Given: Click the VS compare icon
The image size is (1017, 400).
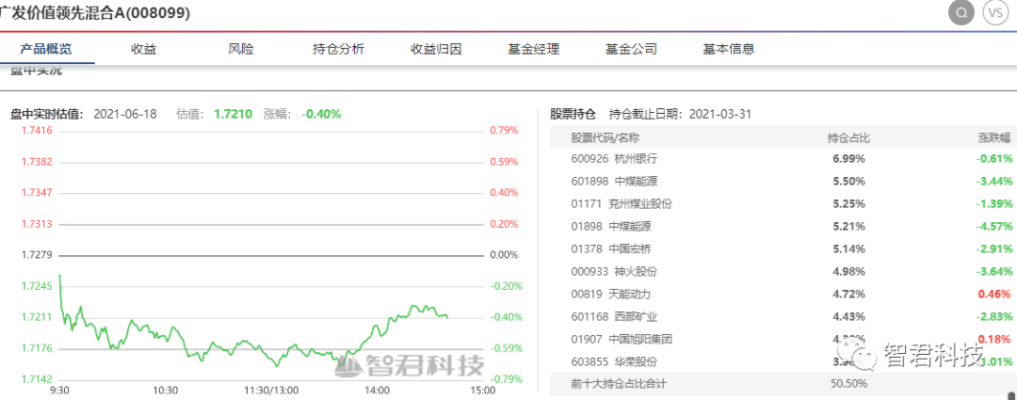Looking at the screenshot, I should coord(995,13).
